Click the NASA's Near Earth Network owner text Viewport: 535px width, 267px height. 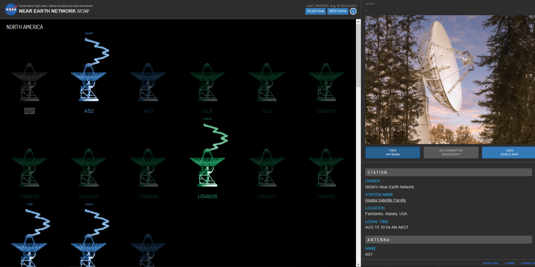390,187
